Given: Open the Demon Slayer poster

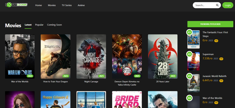Looking at the screenshot, I should tap(127, 56).
